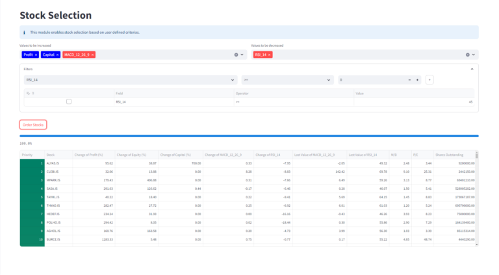Clear all values to be increased
The image size is (499, 275).
point(236,55)
